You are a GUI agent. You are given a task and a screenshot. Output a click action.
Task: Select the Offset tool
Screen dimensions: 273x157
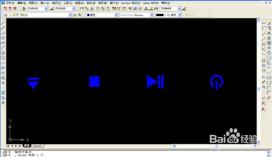coord(269,38)
